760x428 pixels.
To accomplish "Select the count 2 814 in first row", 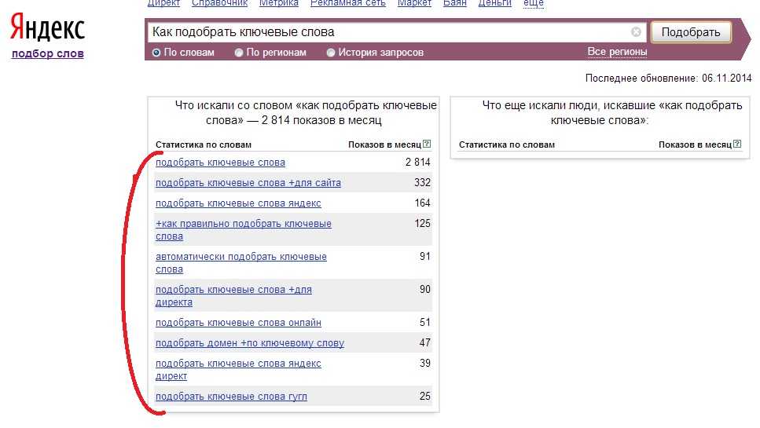I will point(418,163).
